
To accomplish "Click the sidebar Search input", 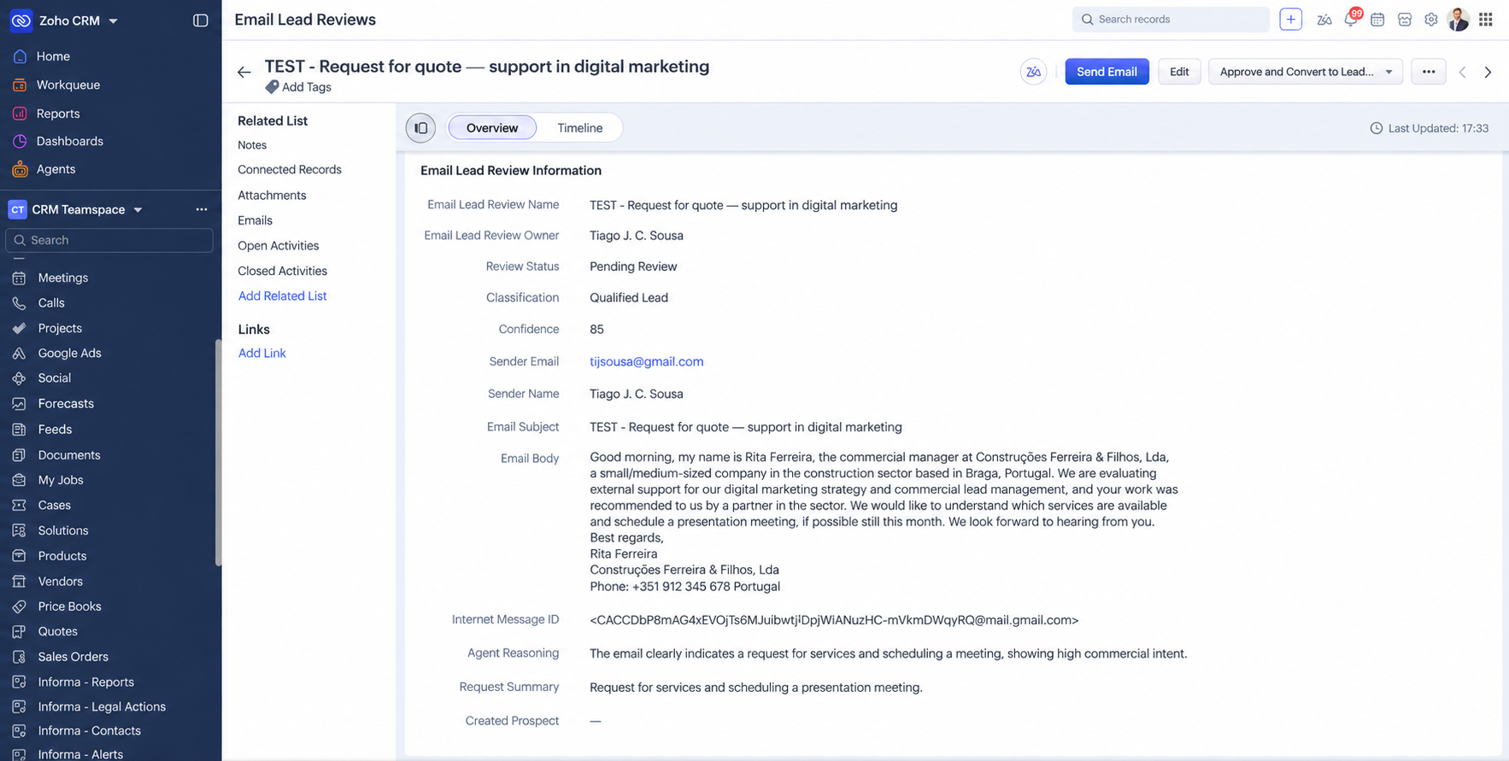I will tap(109, 240).
